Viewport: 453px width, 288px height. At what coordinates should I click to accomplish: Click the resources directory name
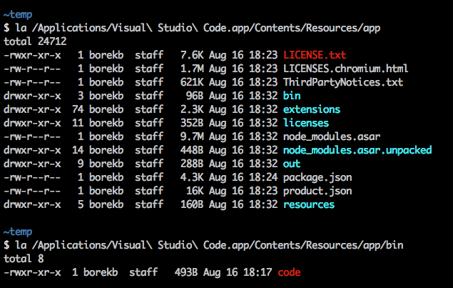309,204
